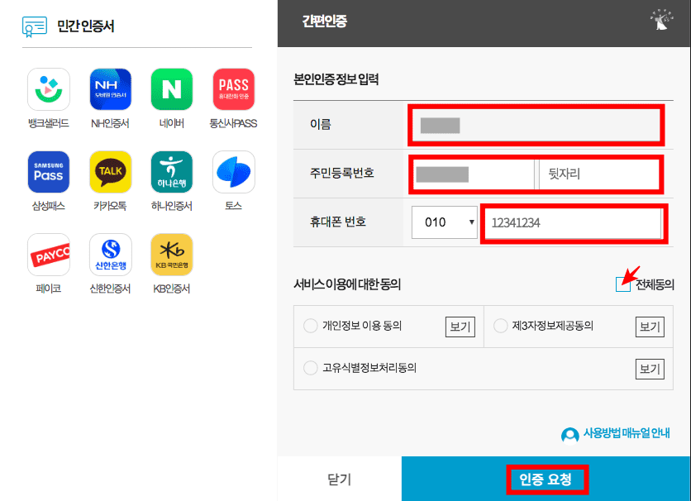View 고유식별정보처리동의 terms via 보기
The height and width of the screenshot is (501, 691).
pos(650,369)
